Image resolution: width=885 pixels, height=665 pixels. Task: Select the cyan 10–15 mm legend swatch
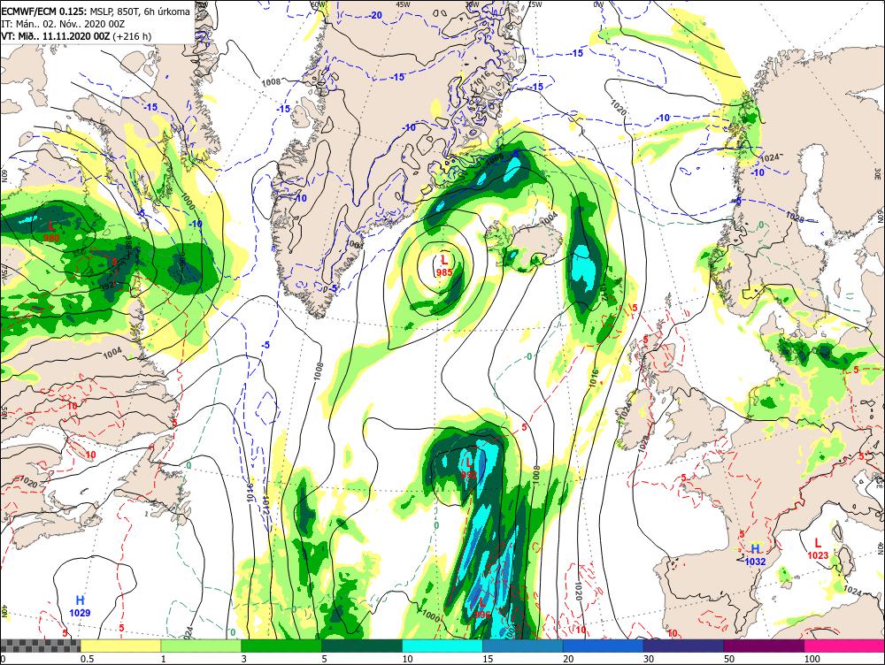click(442, 646)
